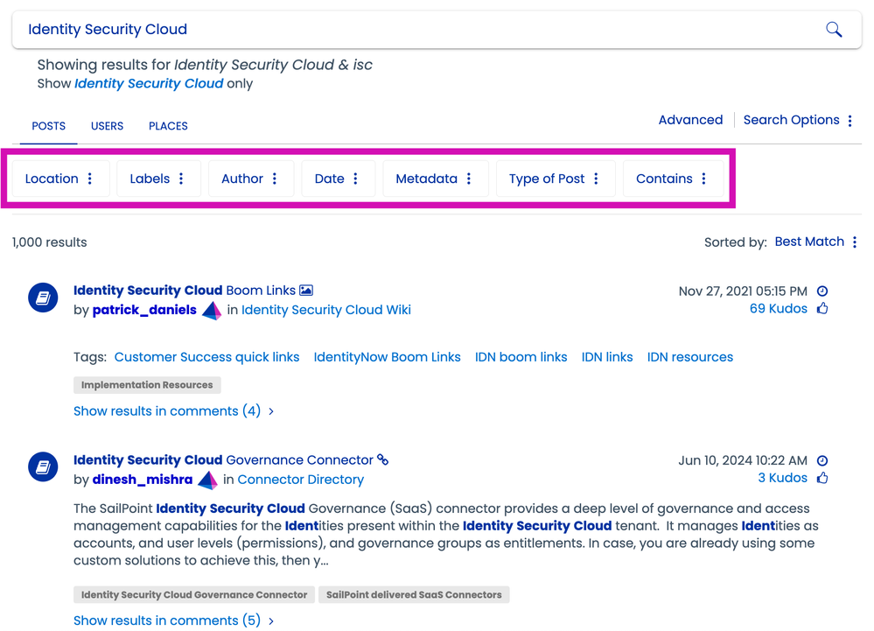This screenshot has width=874, height=631.
Task: Click thumbs-up kudos icon on Boom Links post
Action: [x=822, y=308]
